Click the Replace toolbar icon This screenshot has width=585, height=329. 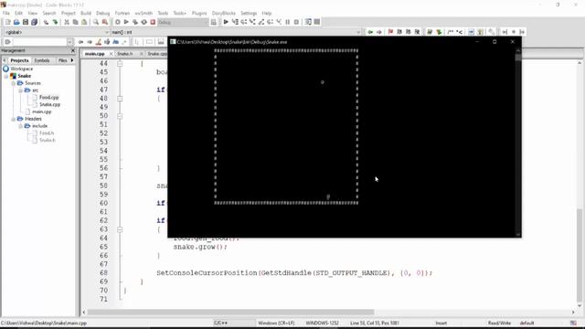(105, 22)
